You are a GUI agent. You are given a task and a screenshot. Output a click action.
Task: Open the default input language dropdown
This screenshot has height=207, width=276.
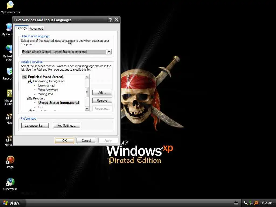(x=109, y=52)
